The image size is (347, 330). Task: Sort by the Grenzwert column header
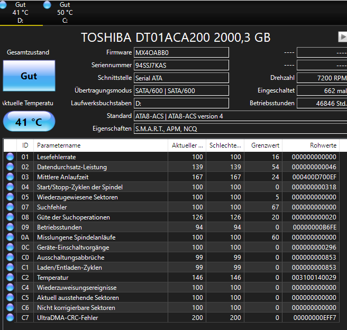[263, 145]
